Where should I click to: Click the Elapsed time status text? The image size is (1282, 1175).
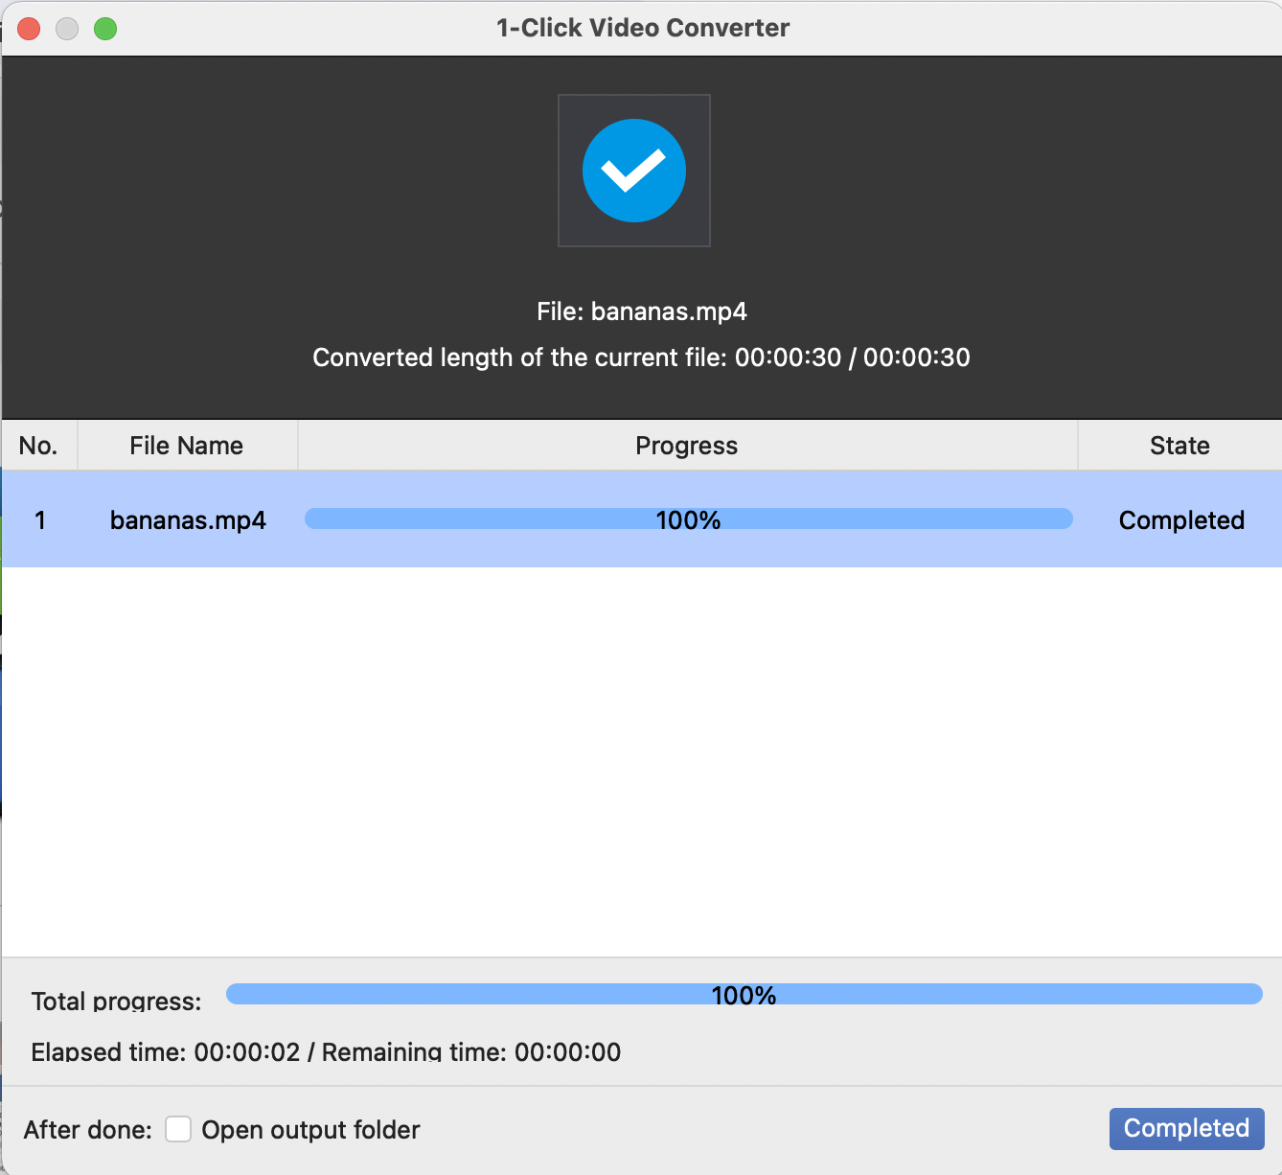326,1052
